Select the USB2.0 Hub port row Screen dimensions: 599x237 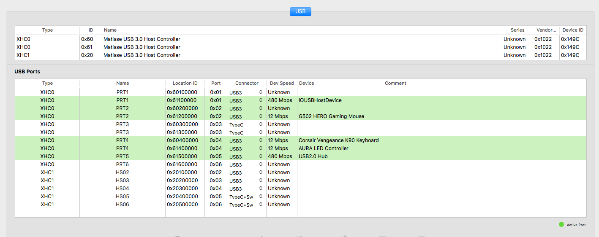coord(313,156)
